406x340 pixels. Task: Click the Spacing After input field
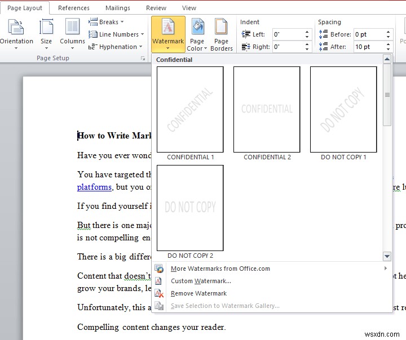[x=369, y=47]
